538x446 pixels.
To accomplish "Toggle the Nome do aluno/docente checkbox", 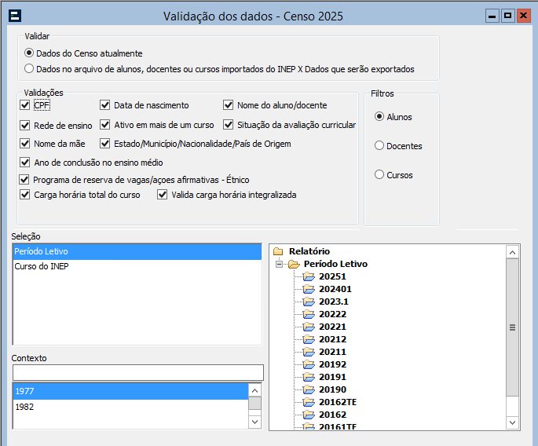I will tap(229, 105).
